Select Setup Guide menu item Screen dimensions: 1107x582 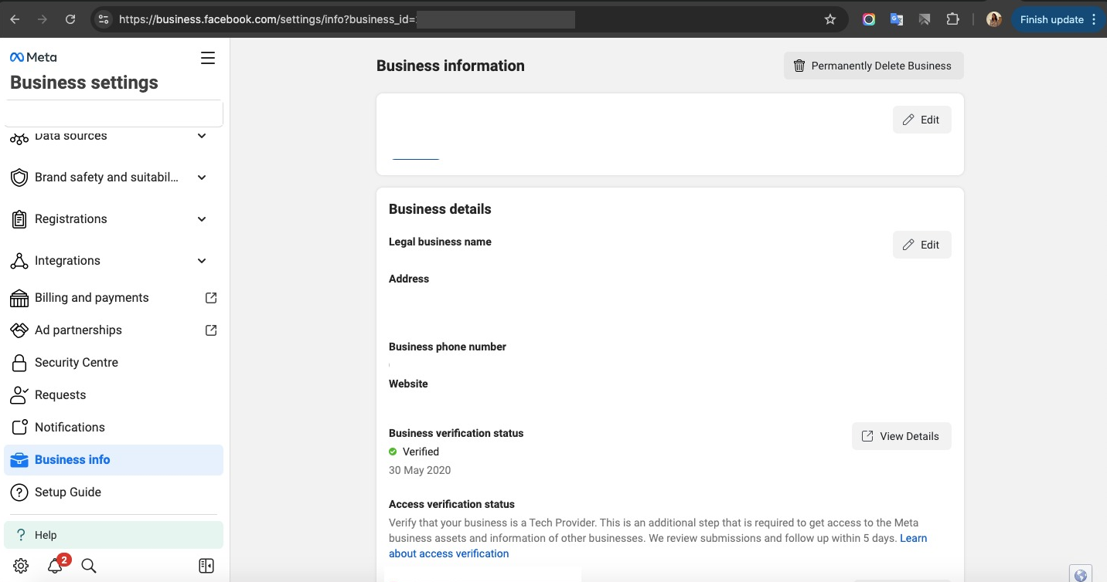click(68, 492)
